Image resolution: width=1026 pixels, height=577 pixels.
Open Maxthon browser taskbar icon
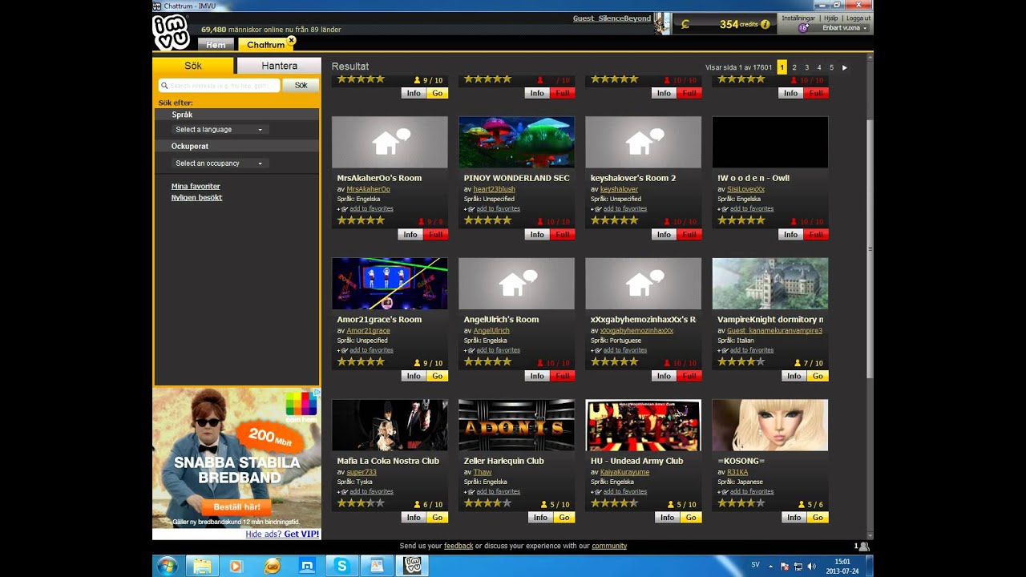[x=307, y=566]
